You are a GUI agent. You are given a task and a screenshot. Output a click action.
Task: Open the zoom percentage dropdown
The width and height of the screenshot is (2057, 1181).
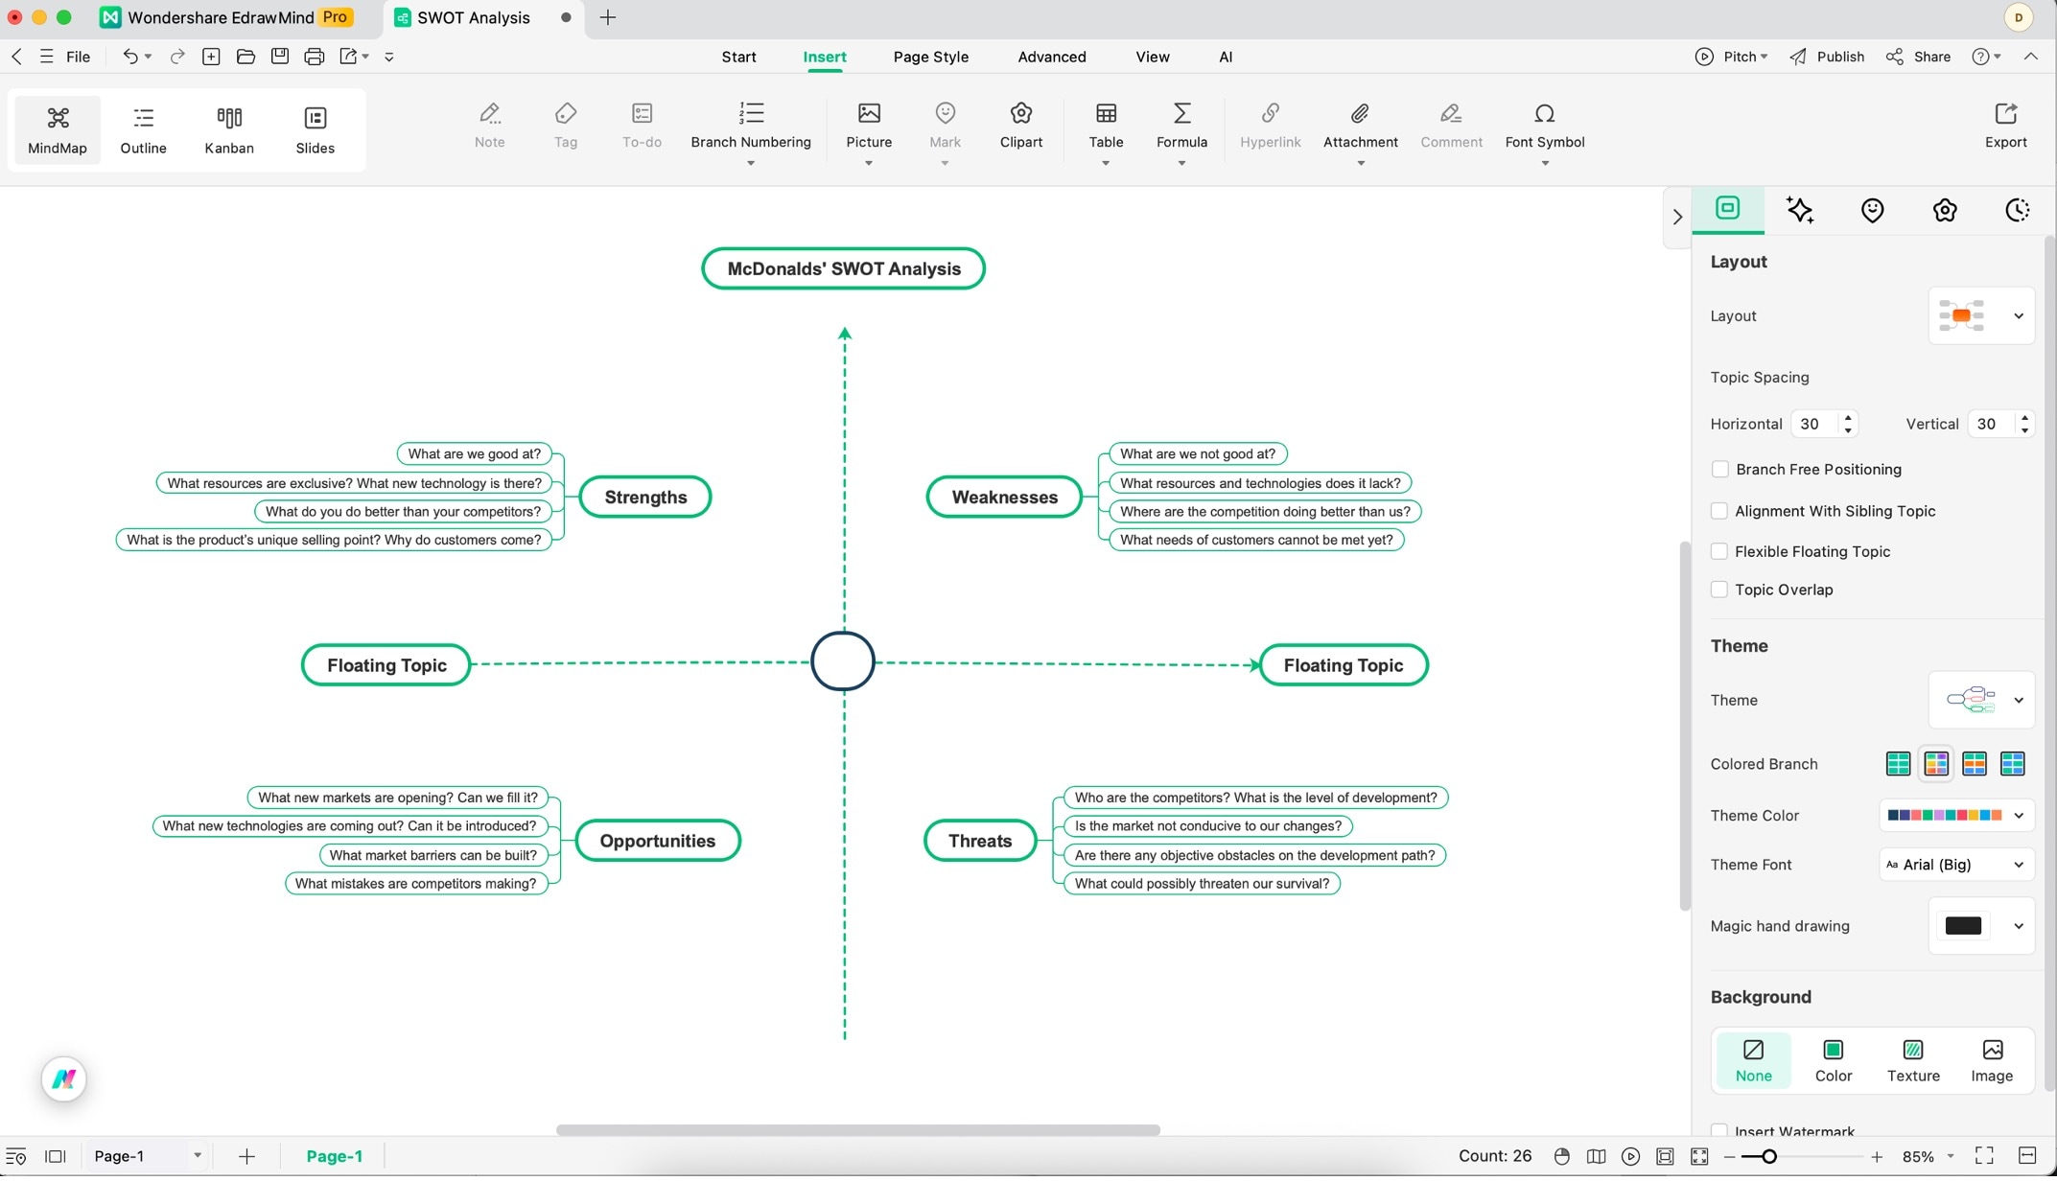1951,1157
